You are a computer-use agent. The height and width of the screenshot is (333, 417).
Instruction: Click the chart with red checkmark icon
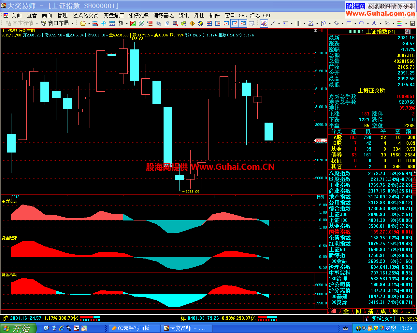pyautogui.click(x=175, y=23)
